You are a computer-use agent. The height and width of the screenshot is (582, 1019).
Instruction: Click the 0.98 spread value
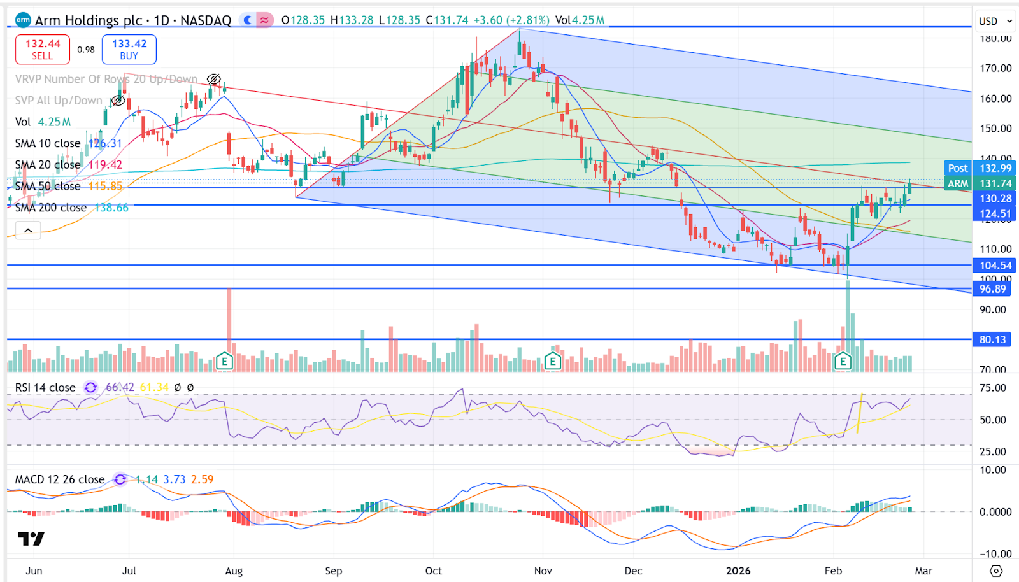86,50
